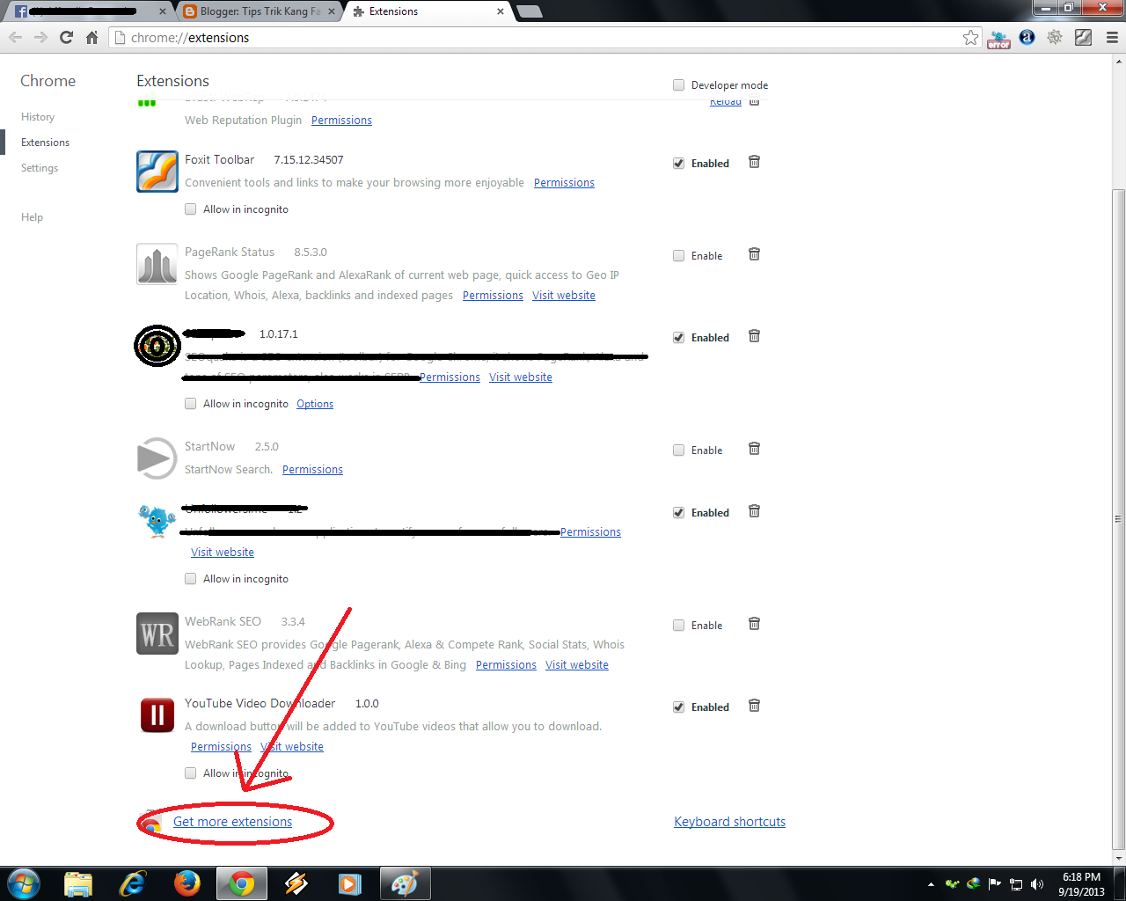Switch to the Blogger Tips Trik tab
Image resolution: width=1126 pixels, height=901 pixels.
[260, 11]
